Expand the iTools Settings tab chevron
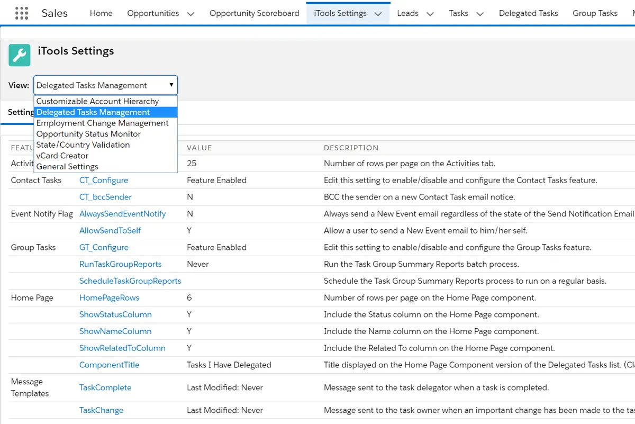This screenshot has height=424, width=635. [x=378, y=14]
